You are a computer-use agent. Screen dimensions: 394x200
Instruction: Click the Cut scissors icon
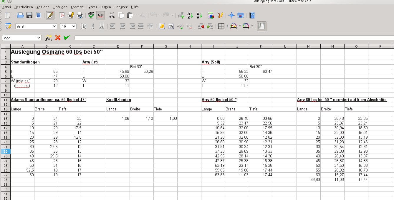[x=112, y=15]
